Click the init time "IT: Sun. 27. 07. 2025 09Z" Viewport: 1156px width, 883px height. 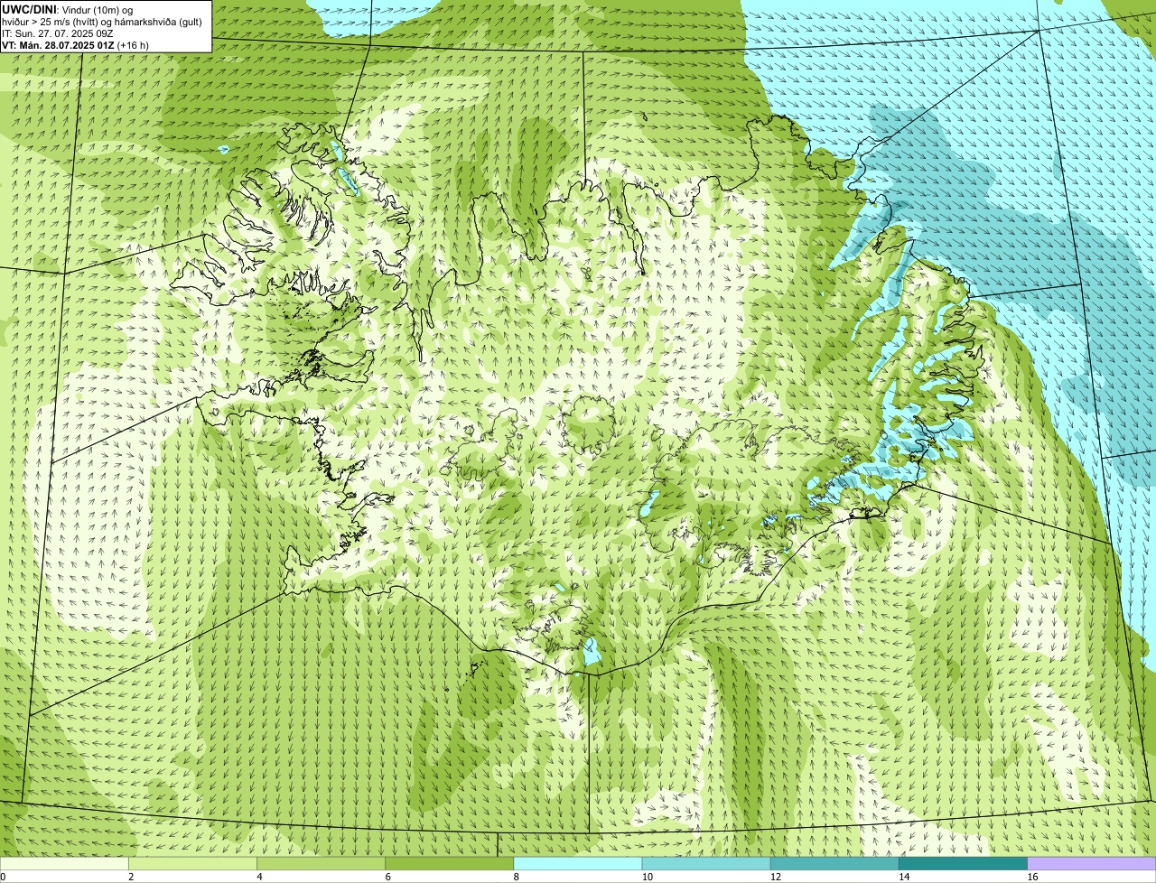58,33
